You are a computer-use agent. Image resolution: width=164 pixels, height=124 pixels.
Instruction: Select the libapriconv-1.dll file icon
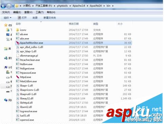(x=18, y=90)
